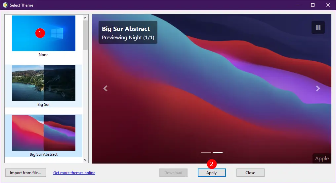Open the Get more themes online link
Screen dimensions: 336x183
pos(74,173)
